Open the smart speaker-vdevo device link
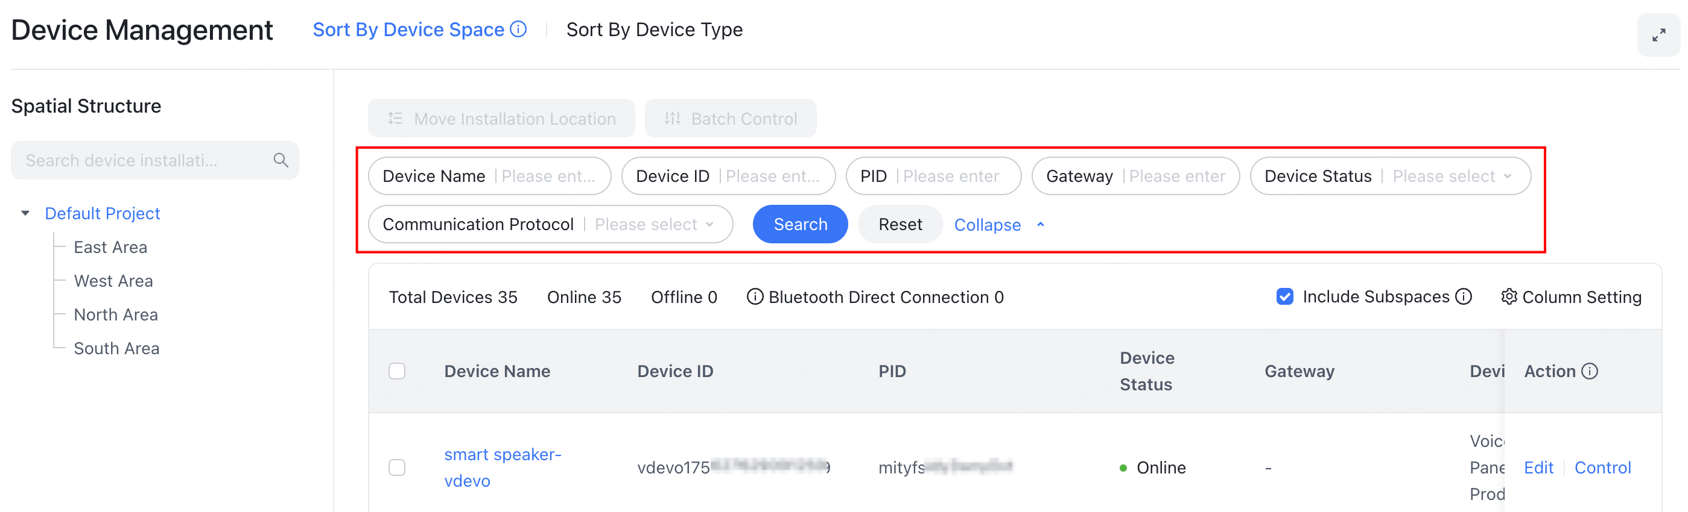Viewport: 1688px width, 512px height. pyautogui.click(x=502, y=467)
